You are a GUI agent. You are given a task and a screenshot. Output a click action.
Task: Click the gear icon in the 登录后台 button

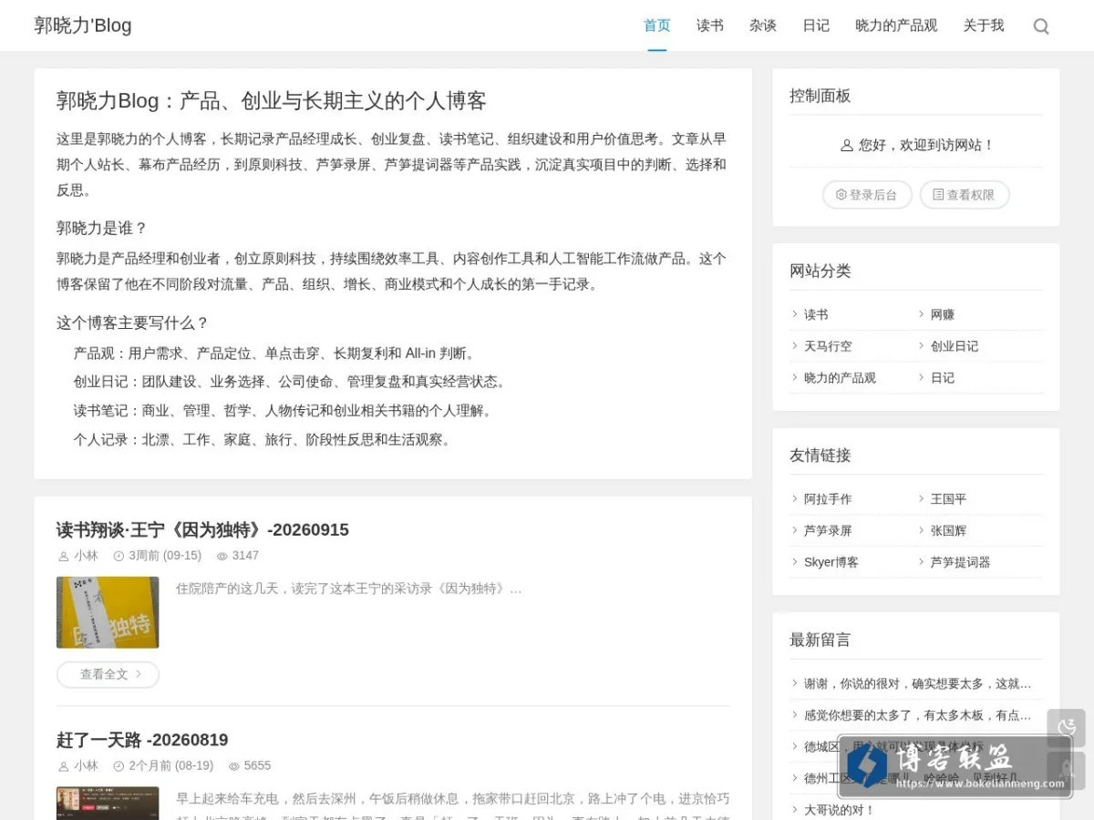click(x=841, y=195)
